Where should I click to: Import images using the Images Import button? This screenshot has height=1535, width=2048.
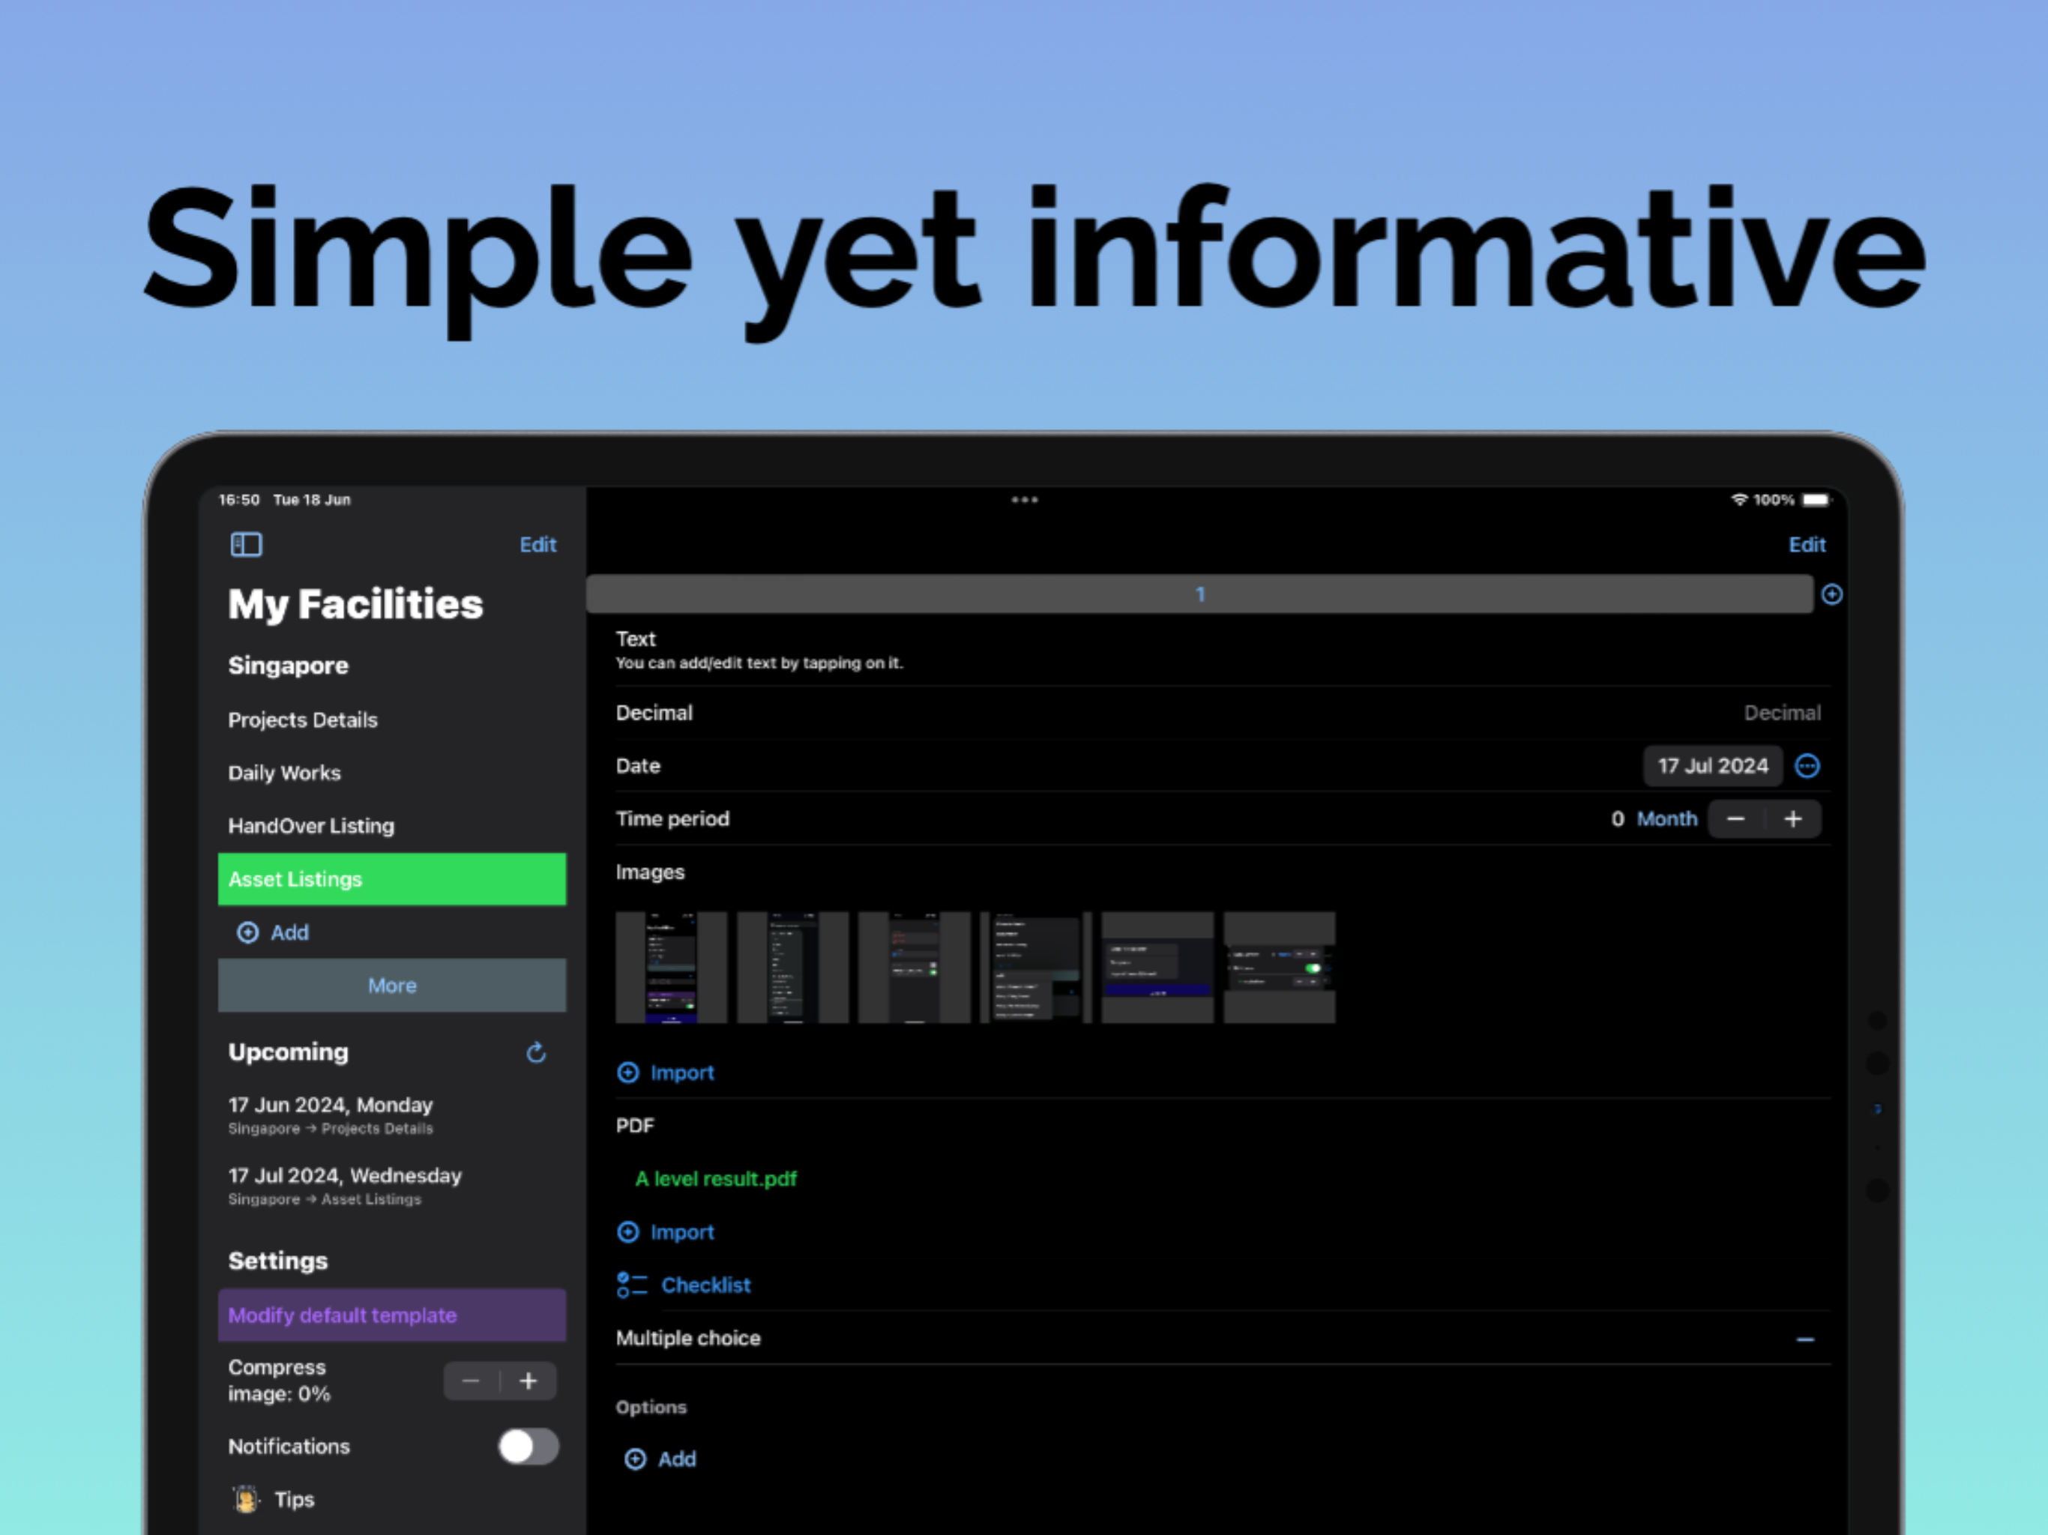[666, 1072]
